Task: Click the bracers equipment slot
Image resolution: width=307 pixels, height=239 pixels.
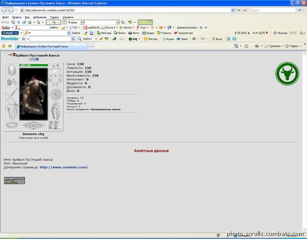Action: (12, 82)
